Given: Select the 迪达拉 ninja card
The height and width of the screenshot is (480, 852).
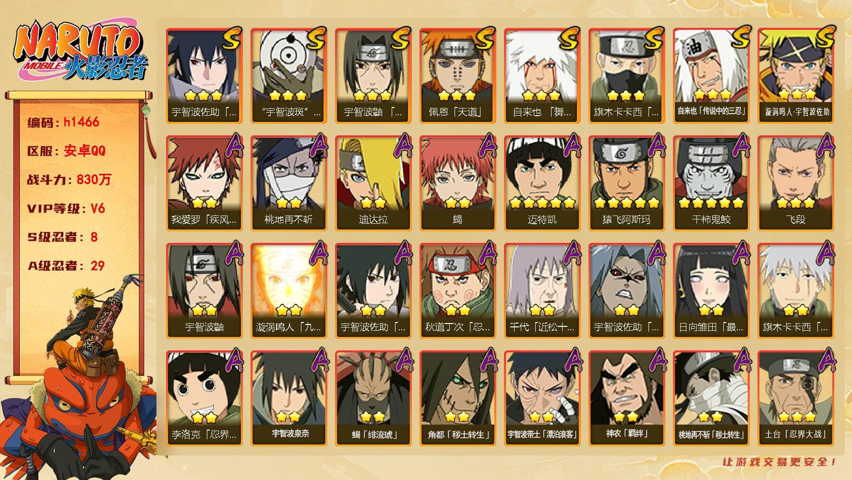Looking at the screenshot, I should pyautogui.click(x=373, y=183).
